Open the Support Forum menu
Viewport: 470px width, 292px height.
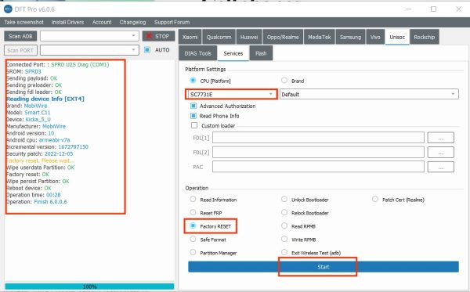click(x=172, y=22)
